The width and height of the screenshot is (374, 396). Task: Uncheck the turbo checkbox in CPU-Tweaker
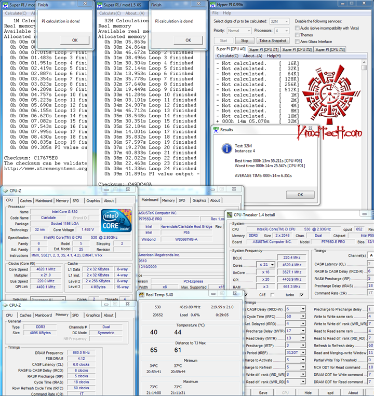301,295
